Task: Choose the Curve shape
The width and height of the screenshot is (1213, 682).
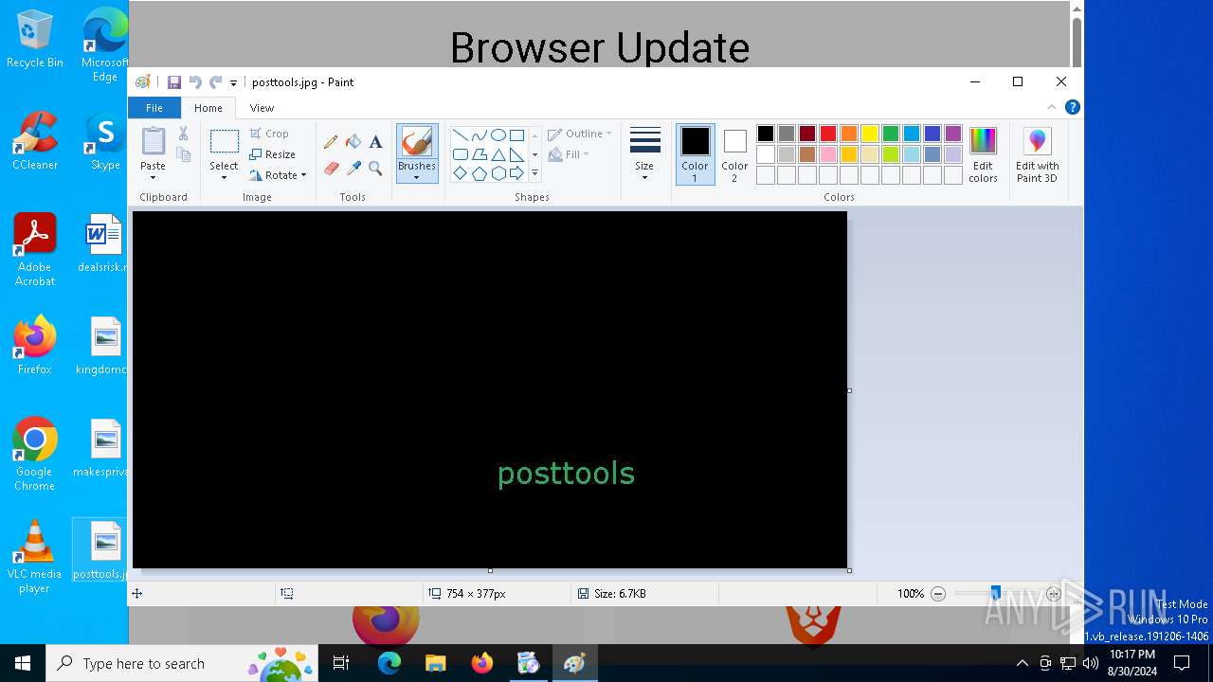Action: point(479,135)
